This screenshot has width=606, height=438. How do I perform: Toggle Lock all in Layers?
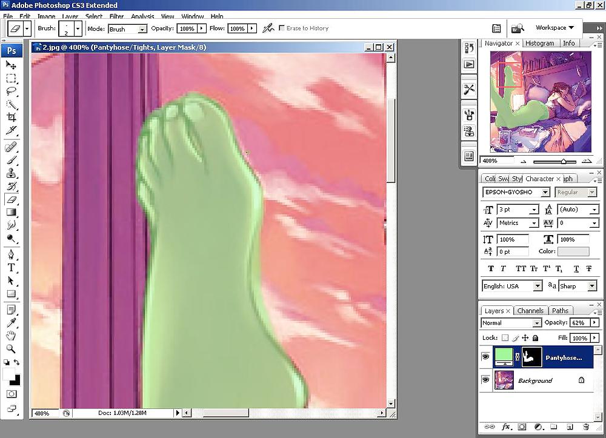(x=535, y=338)
